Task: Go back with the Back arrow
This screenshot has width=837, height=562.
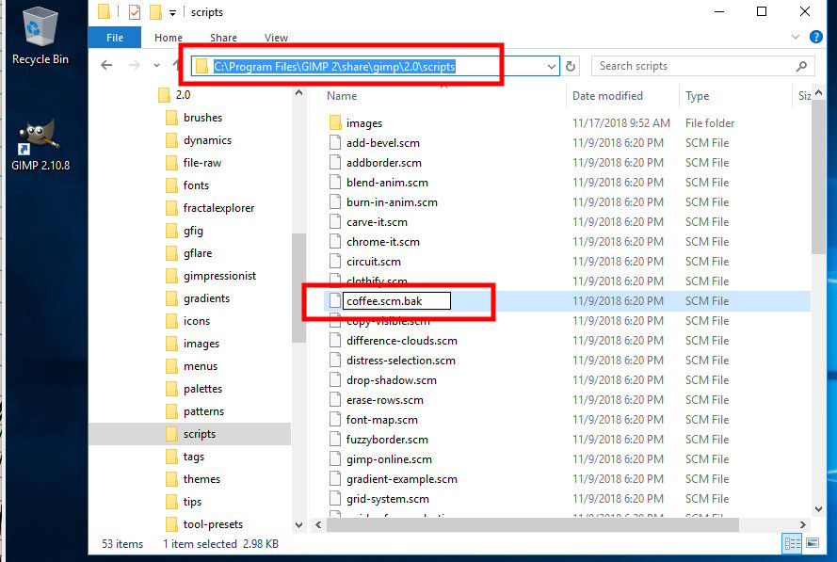Action: tap(106, 66)
